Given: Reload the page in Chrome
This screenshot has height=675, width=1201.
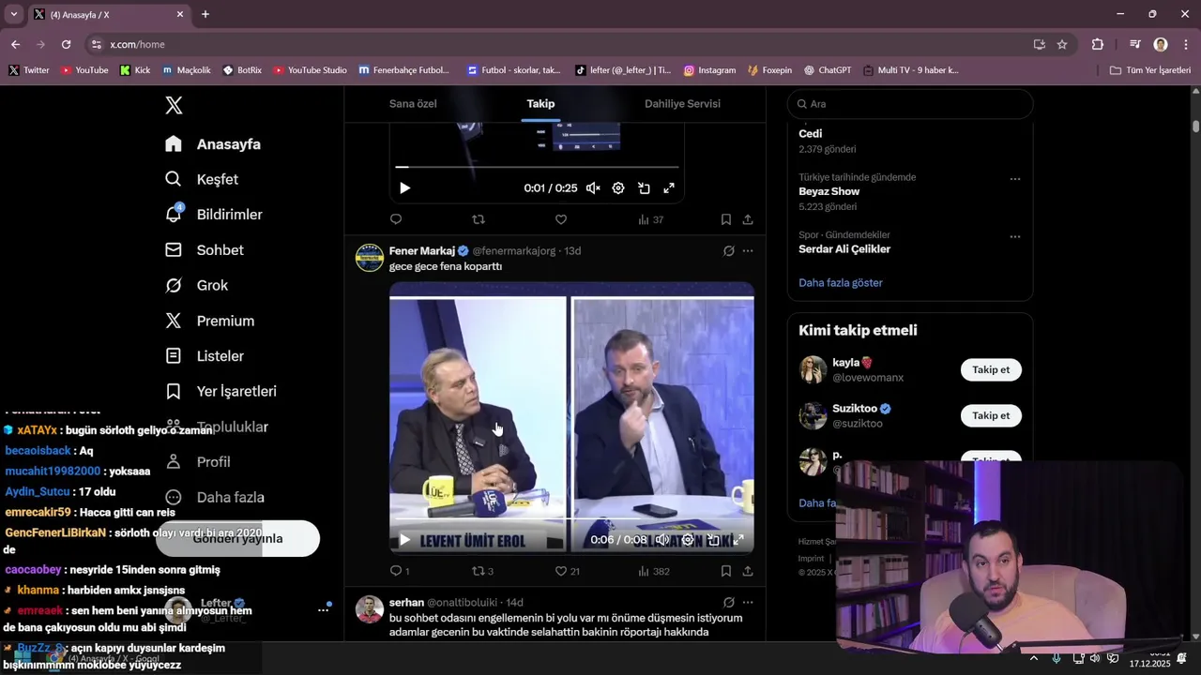Looking at the screenshot, I should coord(66,44).
